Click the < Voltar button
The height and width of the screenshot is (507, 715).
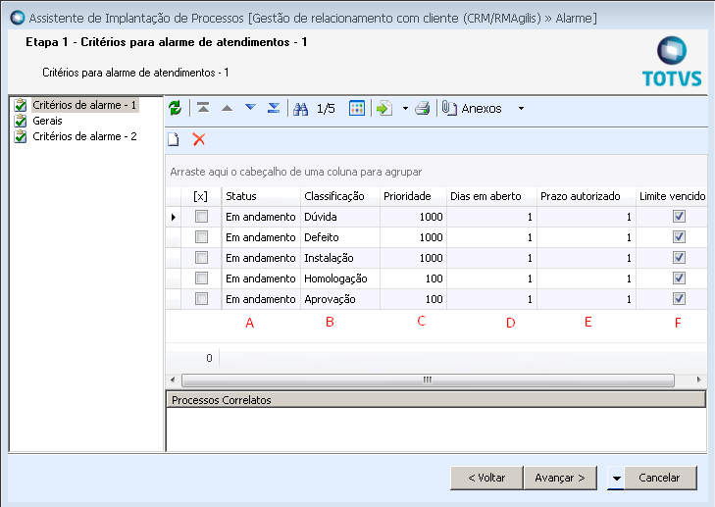pos(486,478)
